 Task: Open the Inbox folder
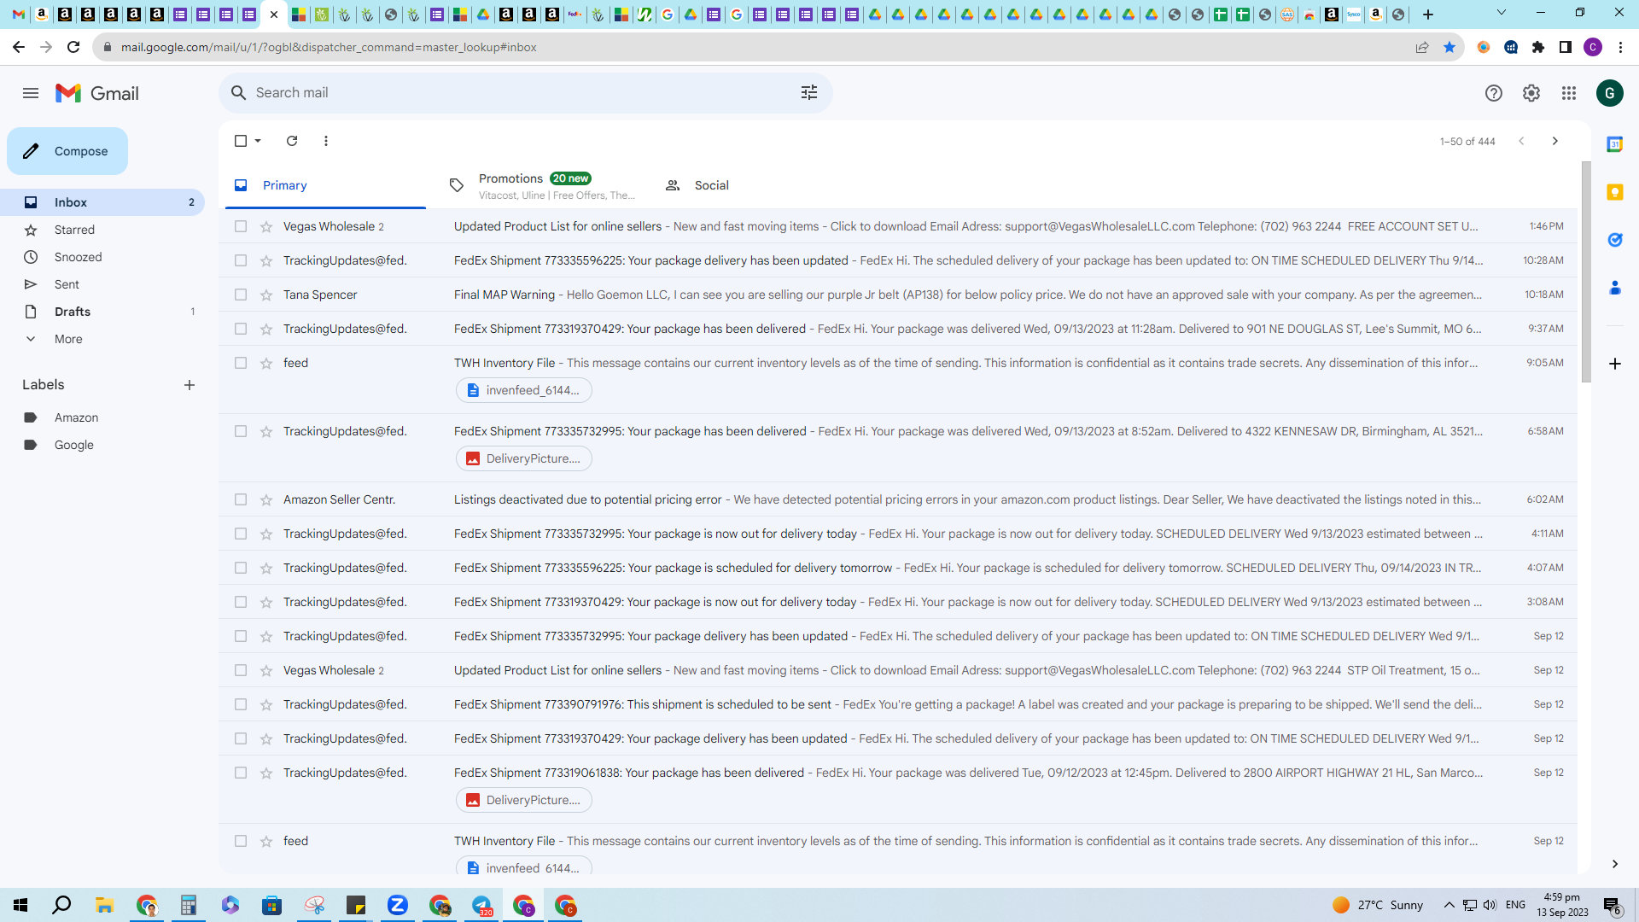102,202
